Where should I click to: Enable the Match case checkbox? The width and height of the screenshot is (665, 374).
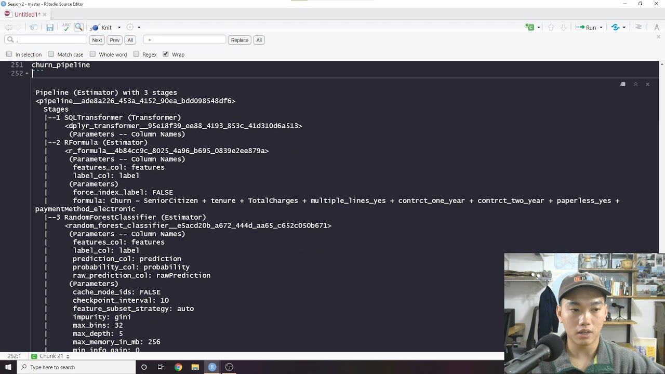point(51,54)
